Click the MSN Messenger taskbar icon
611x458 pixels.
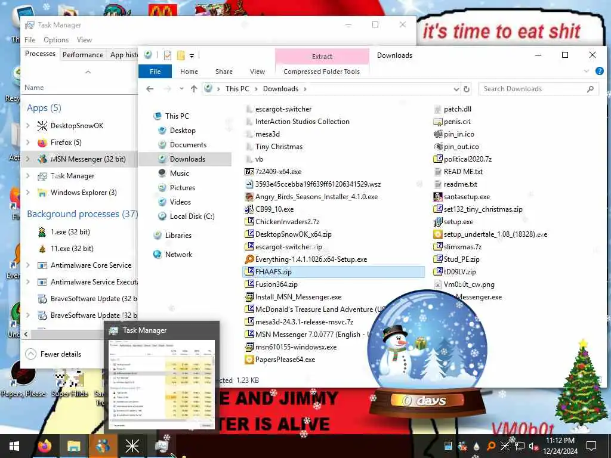[x=103, y=446]
